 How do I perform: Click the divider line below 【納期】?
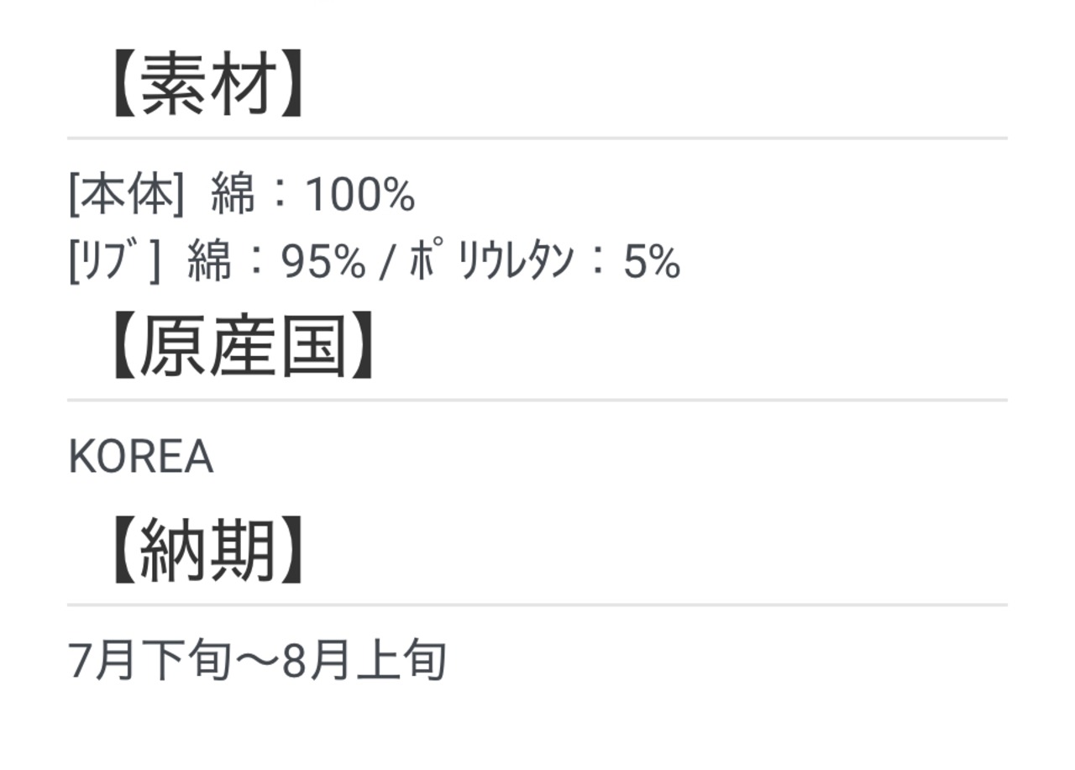pyautogui.click(x=537, y=604)
